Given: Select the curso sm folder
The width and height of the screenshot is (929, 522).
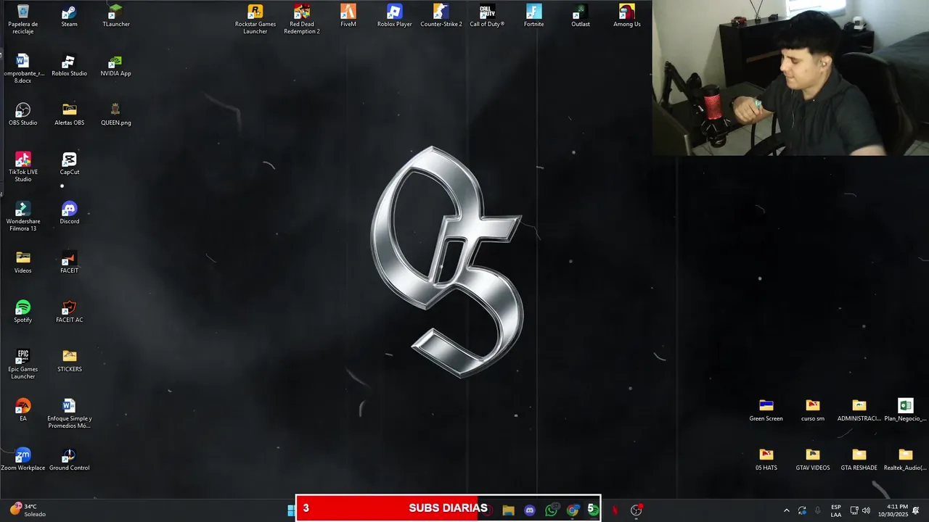Looking at the screenshot, I should pos(812,410).
